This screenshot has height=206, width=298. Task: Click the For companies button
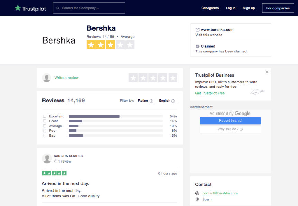[x=278, y=8]
